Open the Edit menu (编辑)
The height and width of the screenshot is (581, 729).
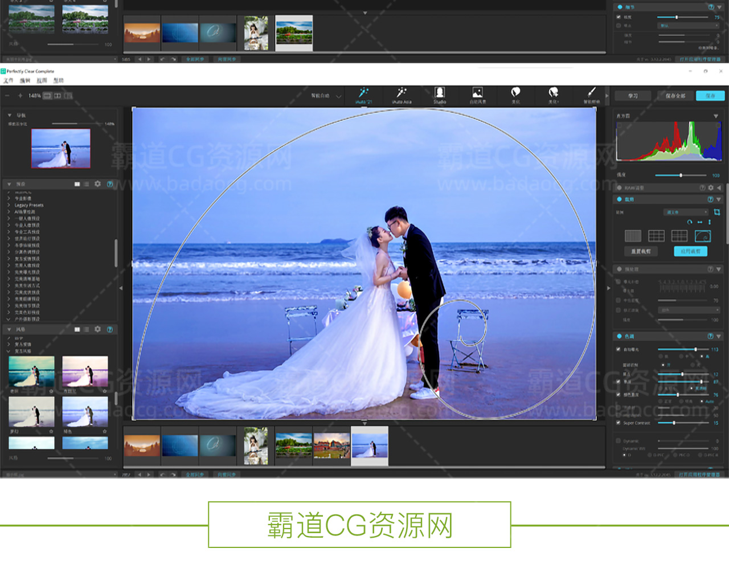coord(24,80)
